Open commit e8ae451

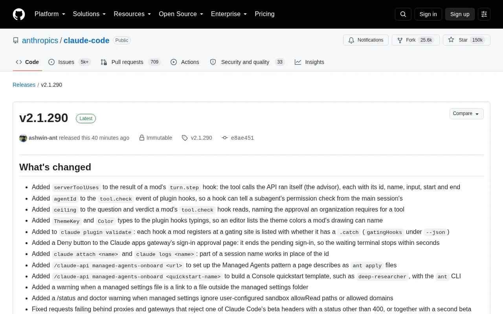242,138
